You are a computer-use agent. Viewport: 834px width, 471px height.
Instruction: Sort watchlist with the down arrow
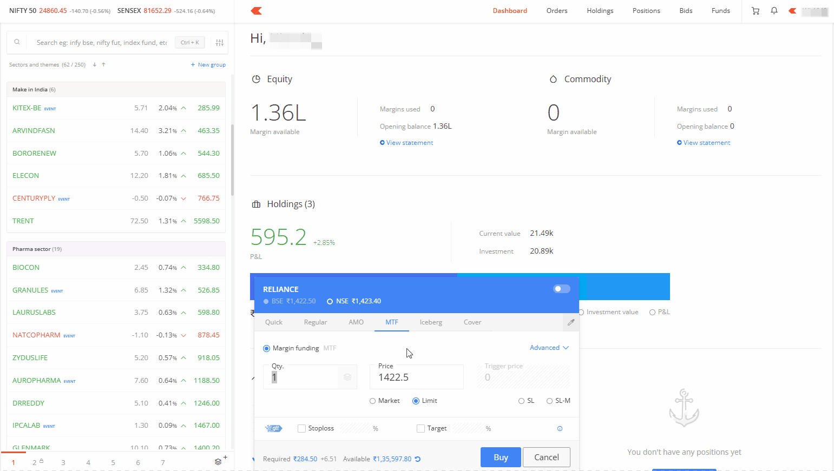pyautogui.click(x=94, y=64)
